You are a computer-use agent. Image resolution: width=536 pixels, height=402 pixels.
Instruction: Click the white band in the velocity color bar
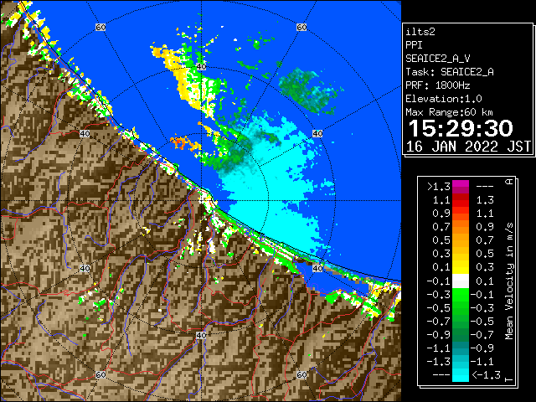[x=461, y=281]
